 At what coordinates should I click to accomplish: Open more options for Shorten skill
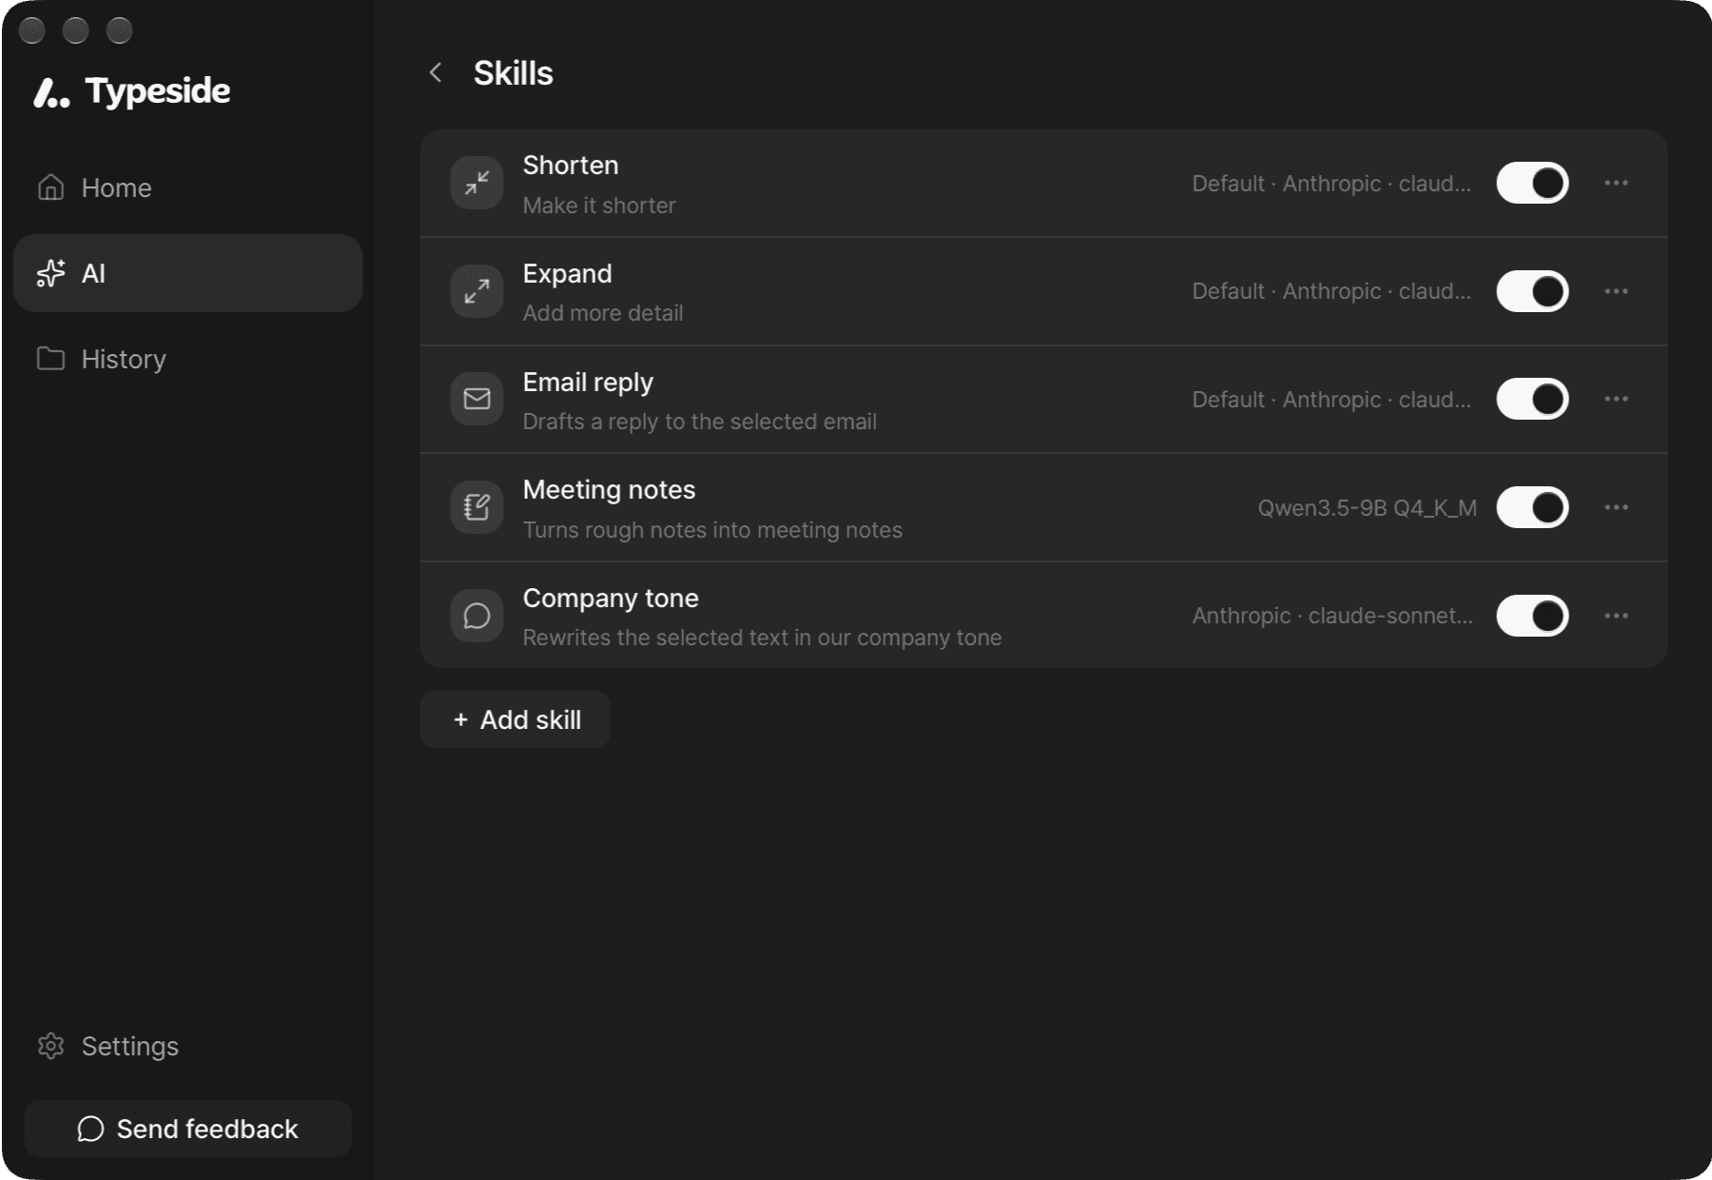1616,183
